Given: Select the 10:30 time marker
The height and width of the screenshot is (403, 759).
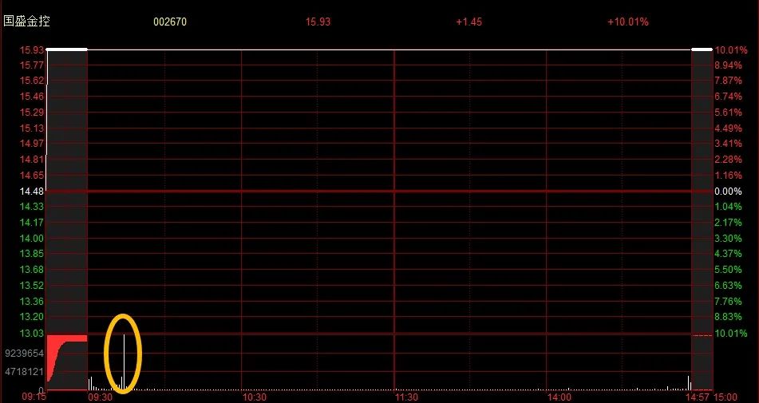Looking at the screenshot, I should 253,397.
